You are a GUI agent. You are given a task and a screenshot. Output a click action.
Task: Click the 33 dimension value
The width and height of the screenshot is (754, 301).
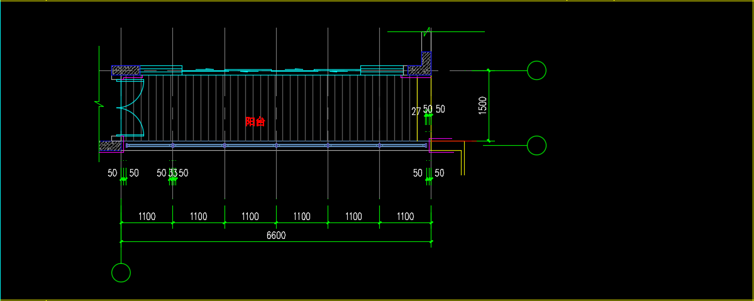pyautogui.click(x=173, y=173)
